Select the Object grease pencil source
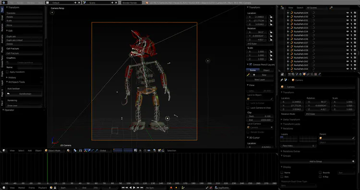360x190 pixels. pyautogui.click(x=266, y=70)
